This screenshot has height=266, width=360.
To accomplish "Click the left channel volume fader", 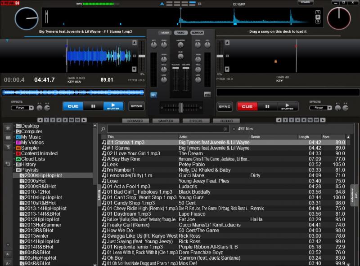I will pos(175,68).
